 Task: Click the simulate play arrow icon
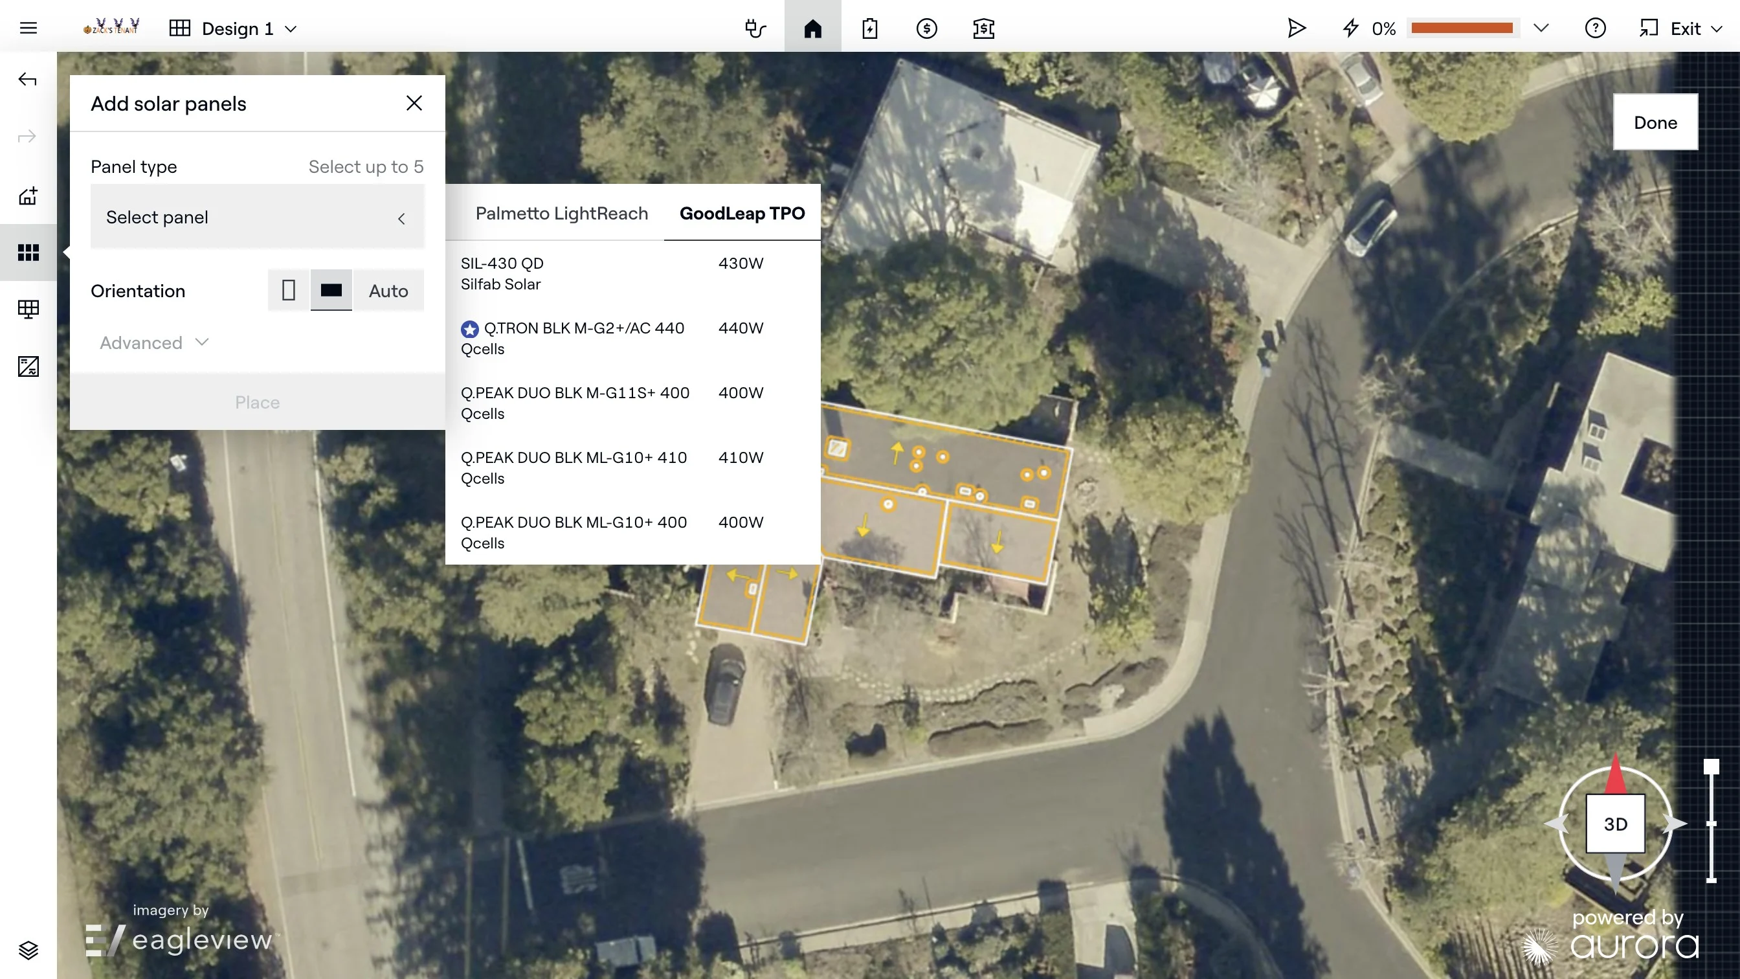coord(1295,28)
